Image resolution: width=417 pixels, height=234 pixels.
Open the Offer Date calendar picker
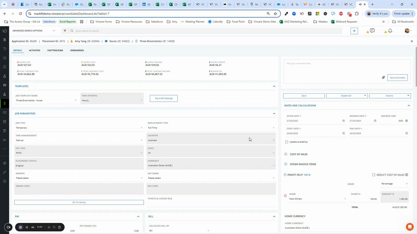(343, 121)
